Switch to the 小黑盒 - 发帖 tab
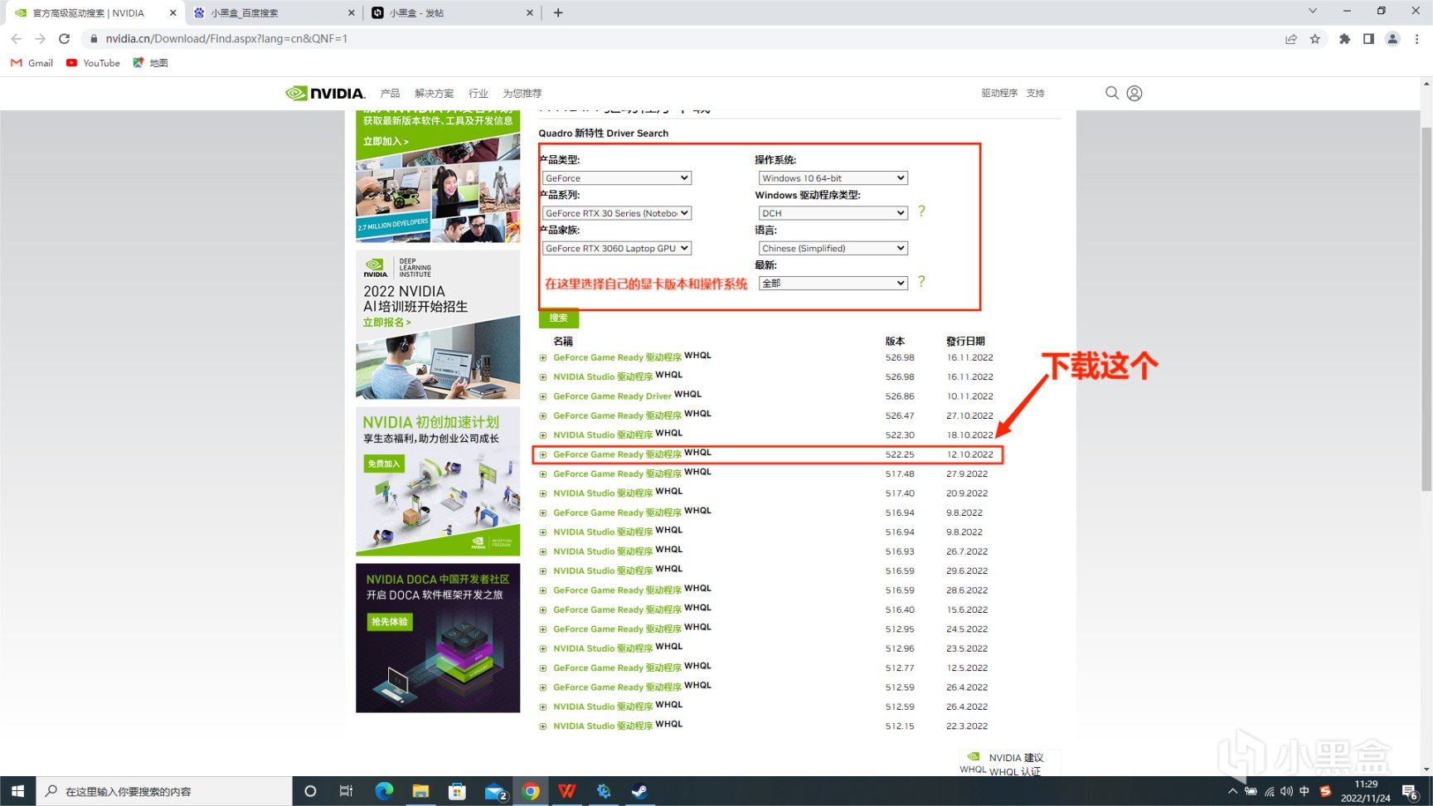Viewport: 1433px width, 806px height. [452, 12]
